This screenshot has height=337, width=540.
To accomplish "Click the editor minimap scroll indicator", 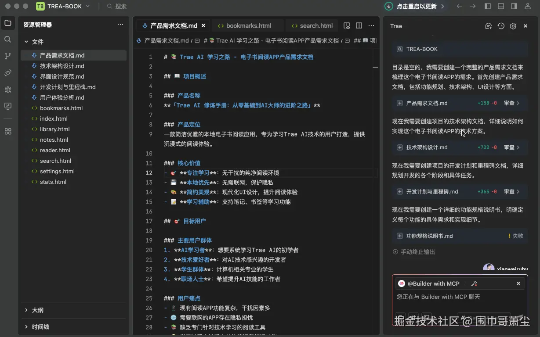I will [375, 68].
